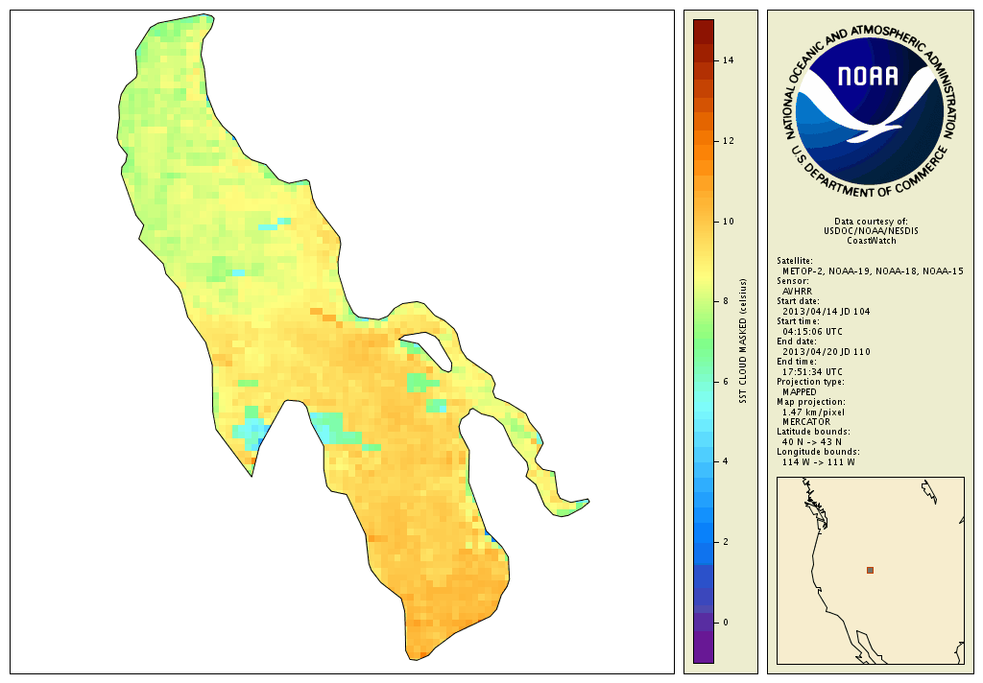Click the SST color scale bar
Viewport: 983px width, 683px height.
click(x=704, y=341)
